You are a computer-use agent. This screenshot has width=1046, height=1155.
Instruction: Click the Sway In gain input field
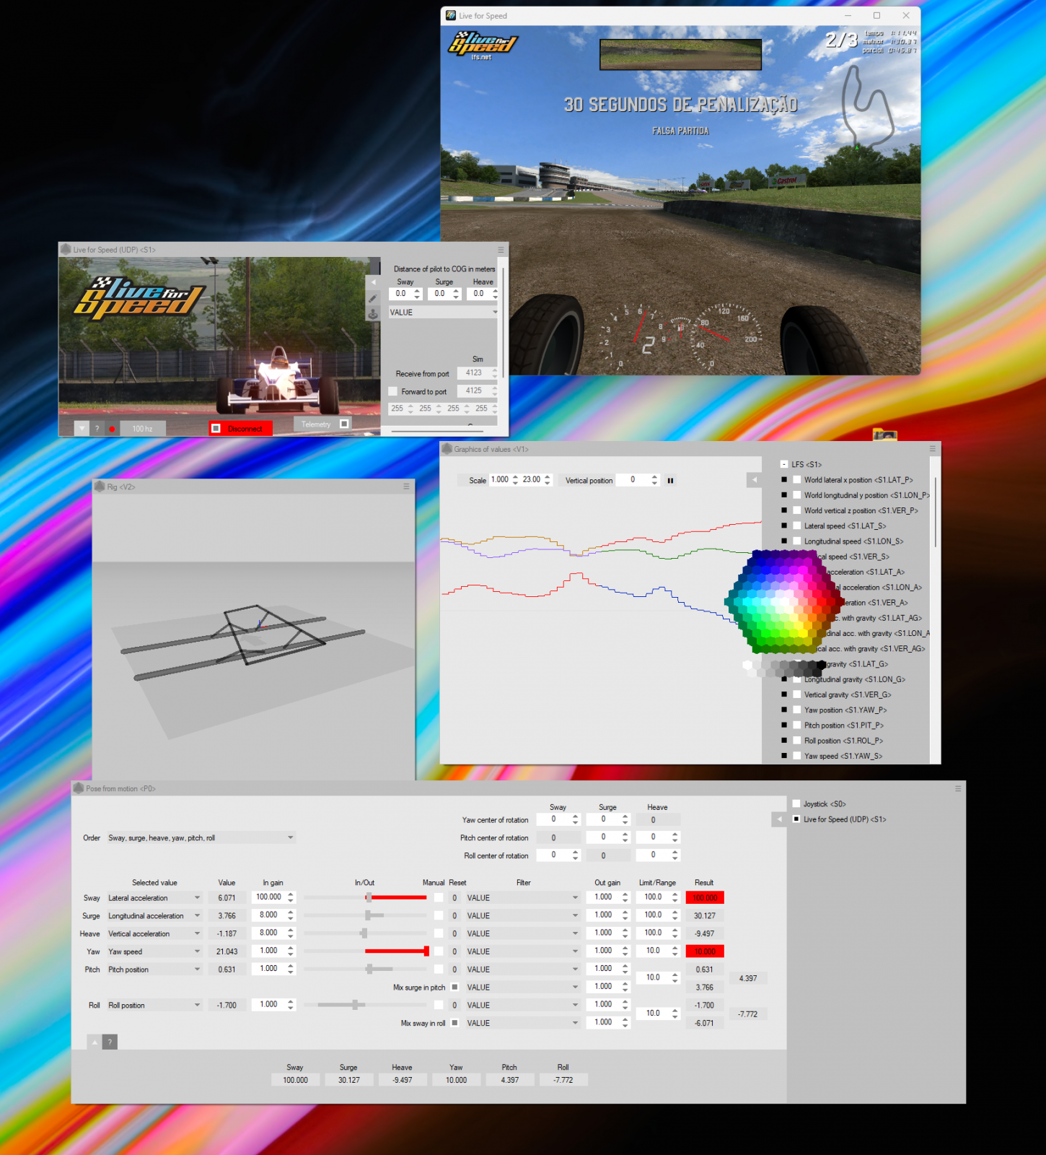pyautogui.click(x=268, y=897)
